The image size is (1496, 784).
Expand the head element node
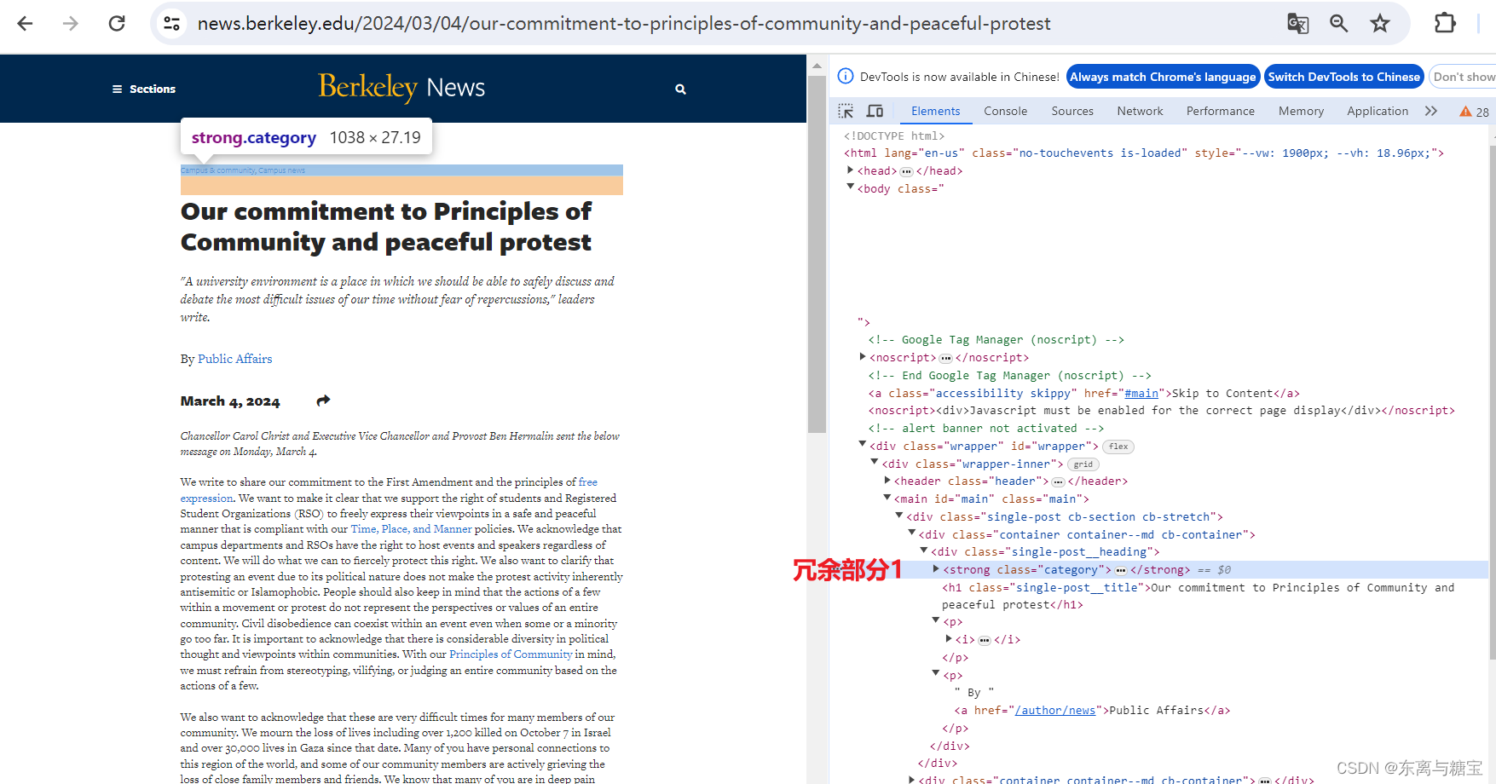(x=850, y=170)
